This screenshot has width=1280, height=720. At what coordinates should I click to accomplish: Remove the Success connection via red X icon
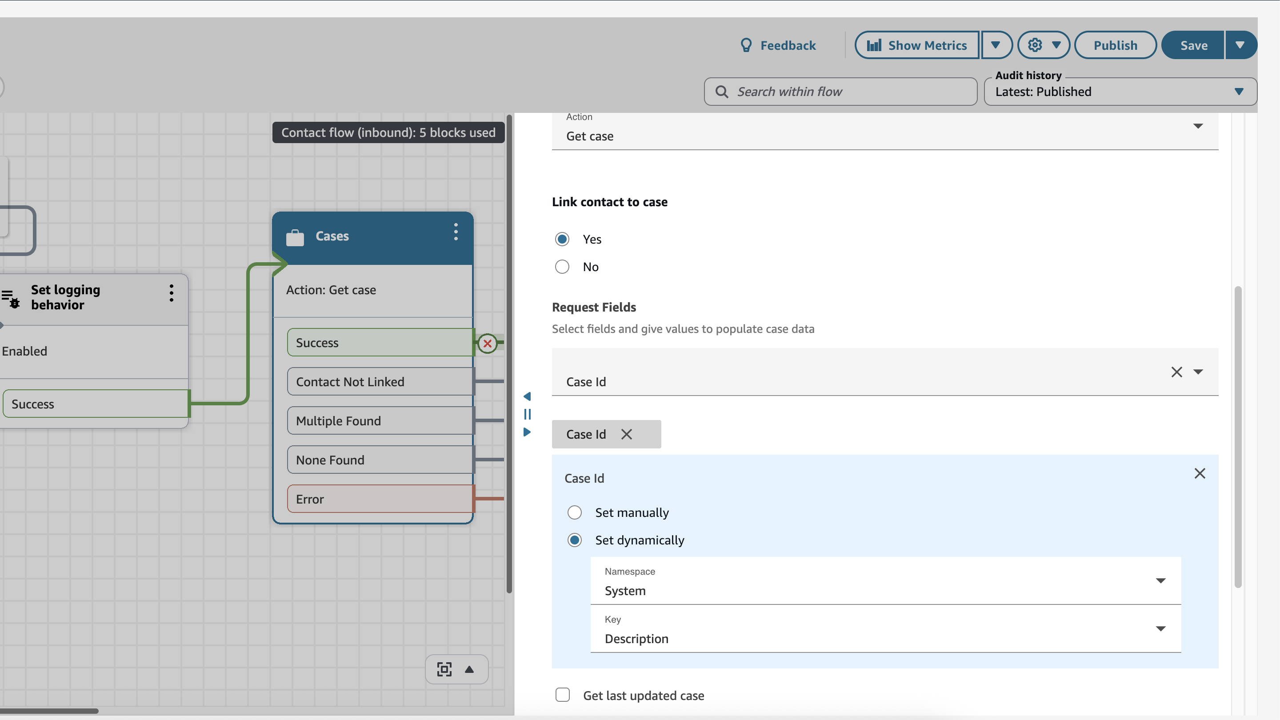pos(488,344)
